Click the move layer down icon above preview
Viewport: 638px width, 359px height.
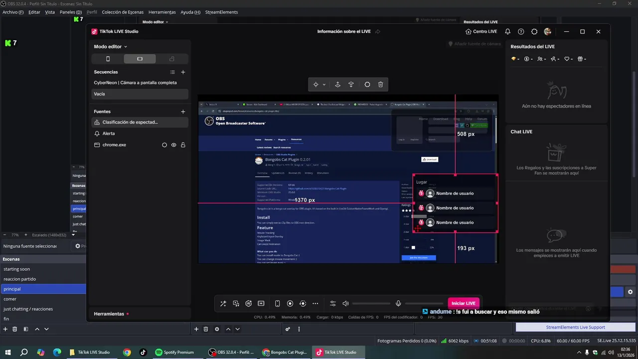[351, 85]
